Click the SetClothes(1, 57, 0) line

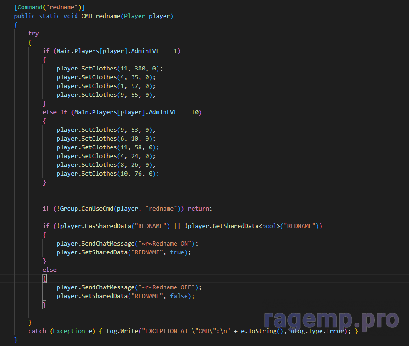(x=106, y=86)
